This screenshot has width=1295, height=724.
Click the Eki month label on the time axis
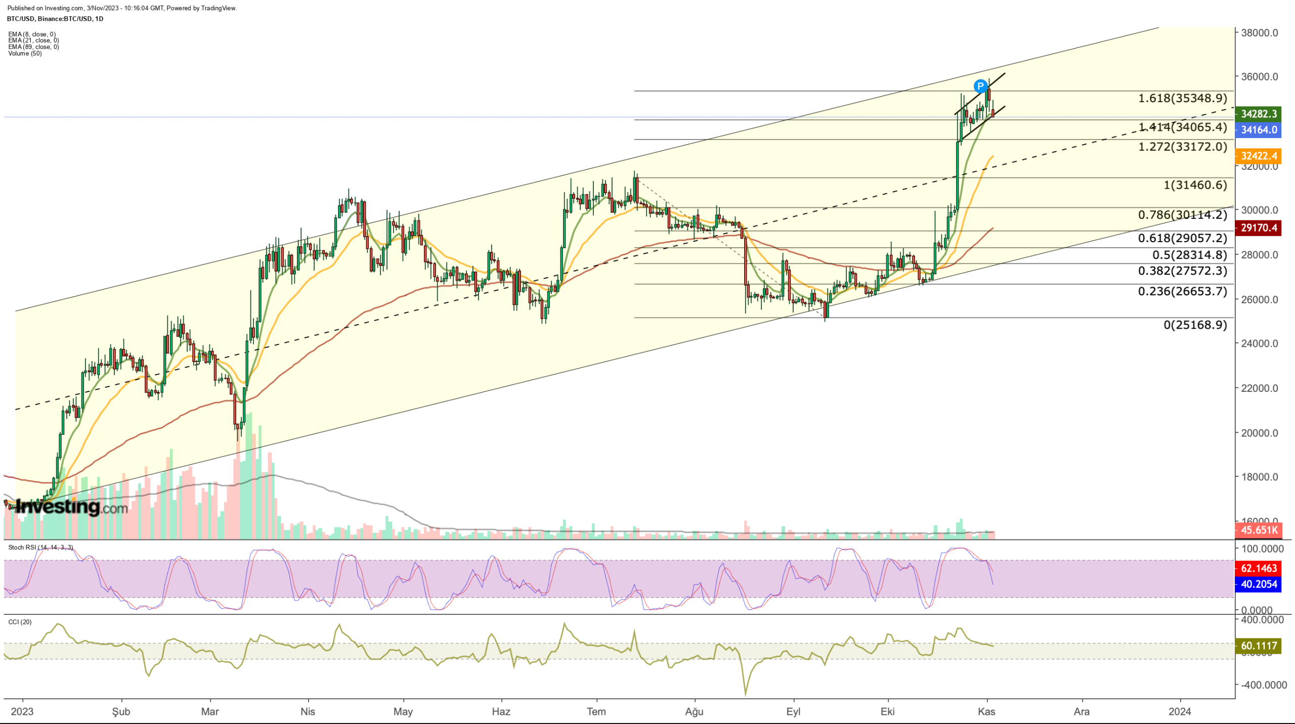point(888,712)
